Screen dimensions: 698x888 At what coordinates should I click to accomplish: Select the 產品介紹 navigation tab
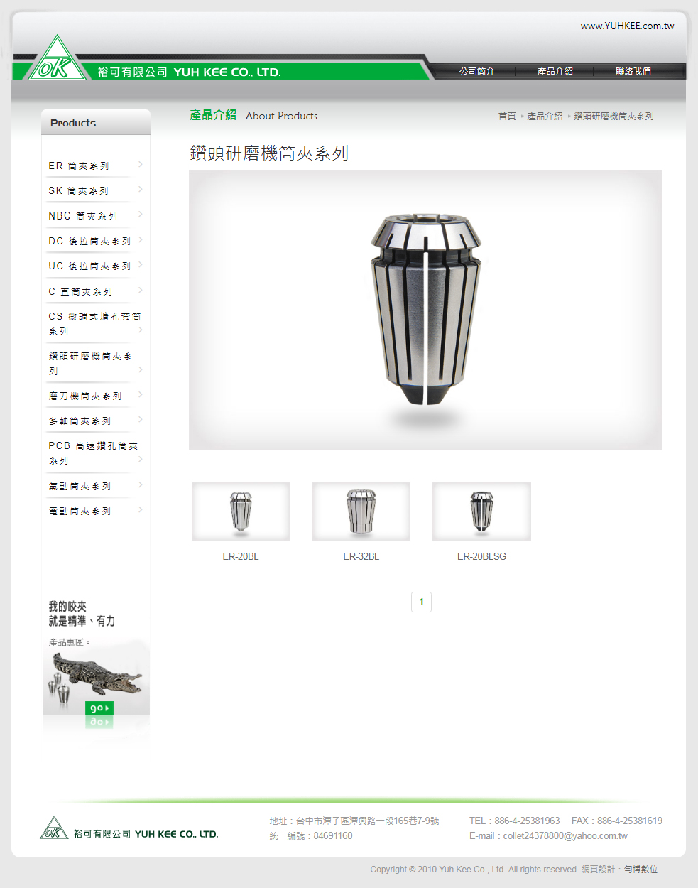coord(555,72)
